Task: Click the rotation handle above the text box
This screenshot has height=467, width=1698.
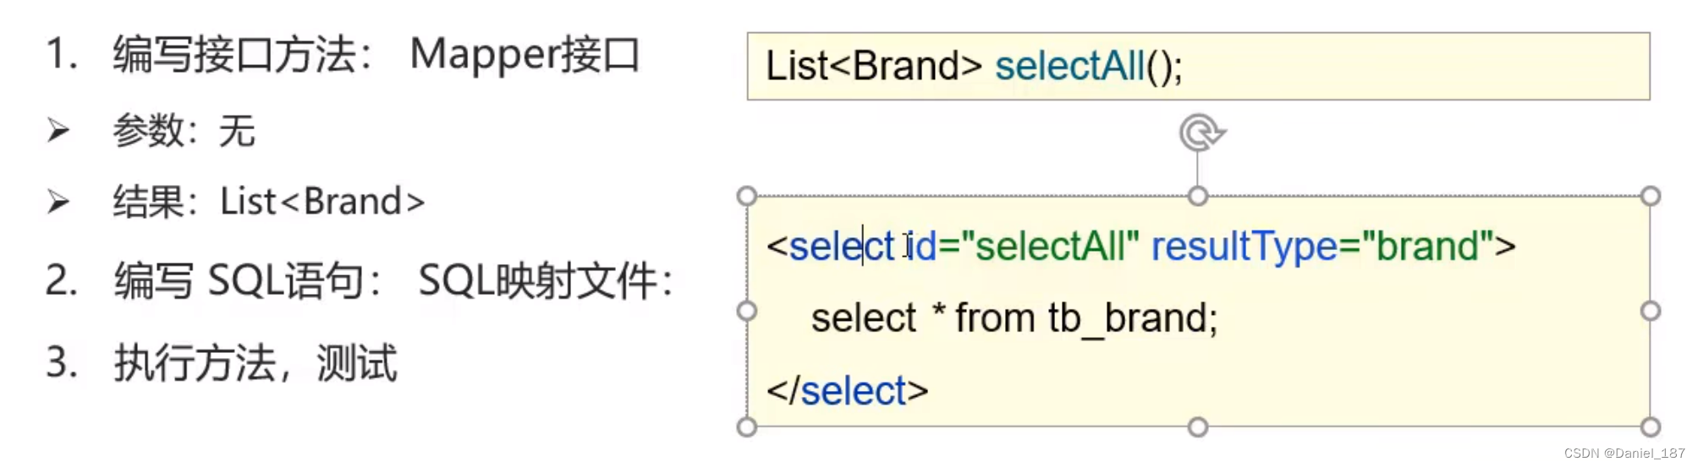Action: 1201,133
